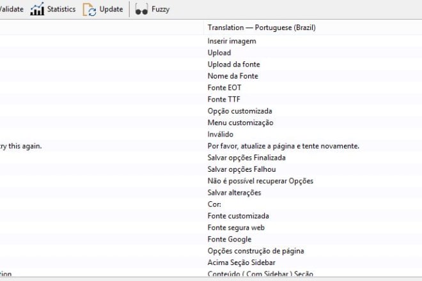Open the Statistics toolbar label

pos(61,9)
